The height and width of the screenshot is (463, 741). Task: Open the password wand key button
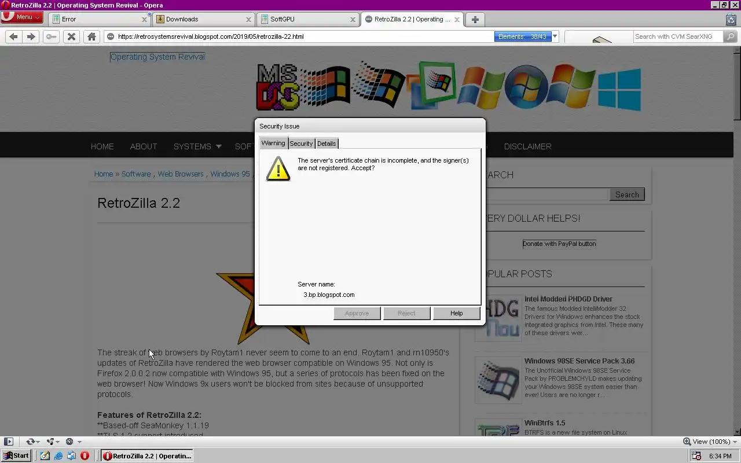pos(52,36)
